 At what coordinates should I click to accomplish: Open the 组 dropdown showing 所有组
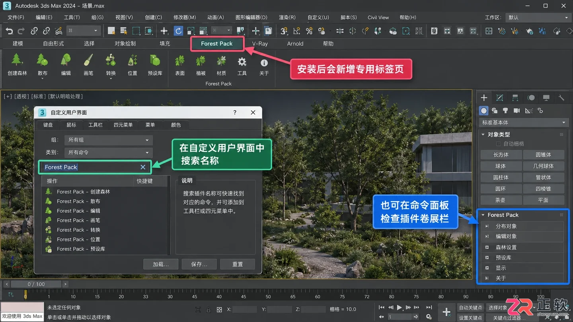108,140
